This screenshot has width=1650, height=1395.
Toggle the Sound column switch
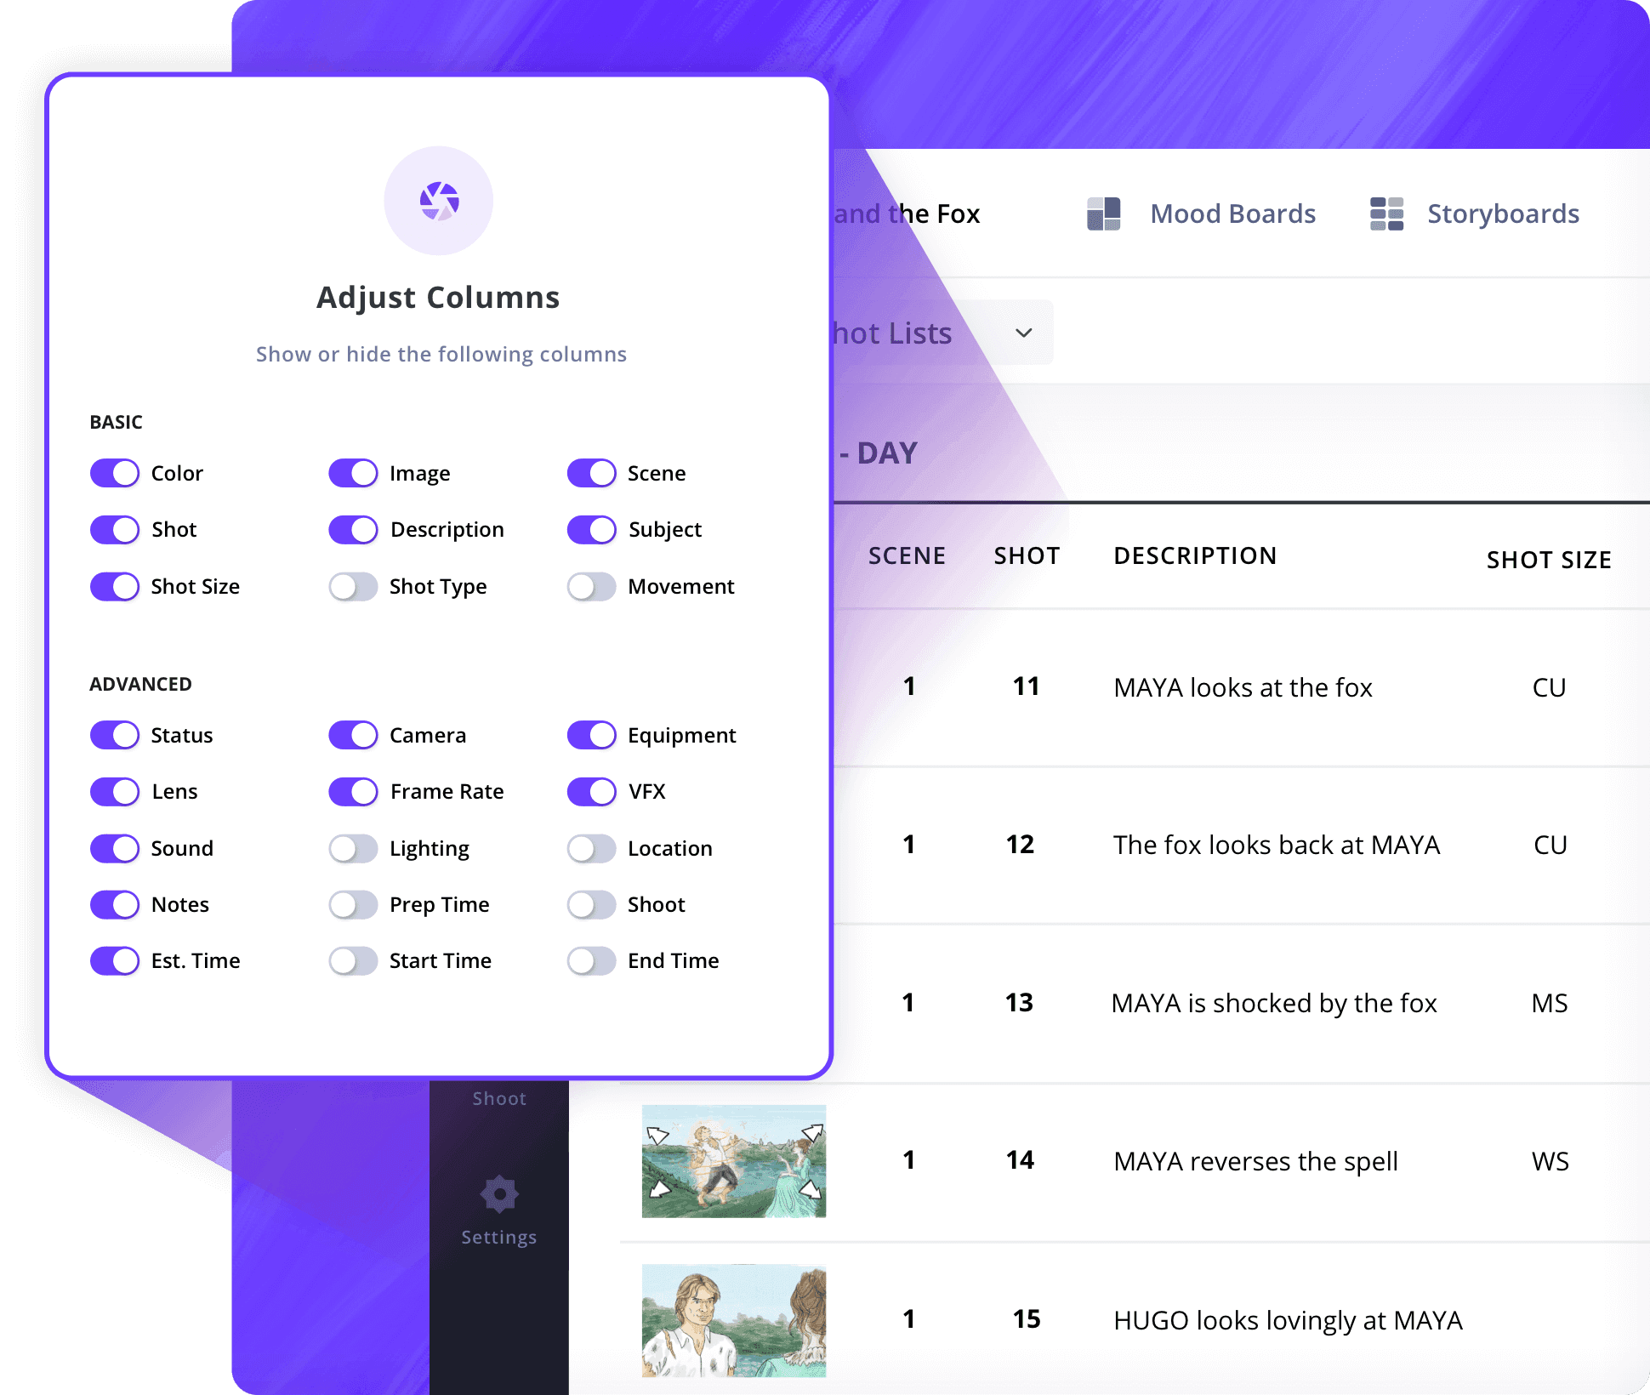pos(115,848)
